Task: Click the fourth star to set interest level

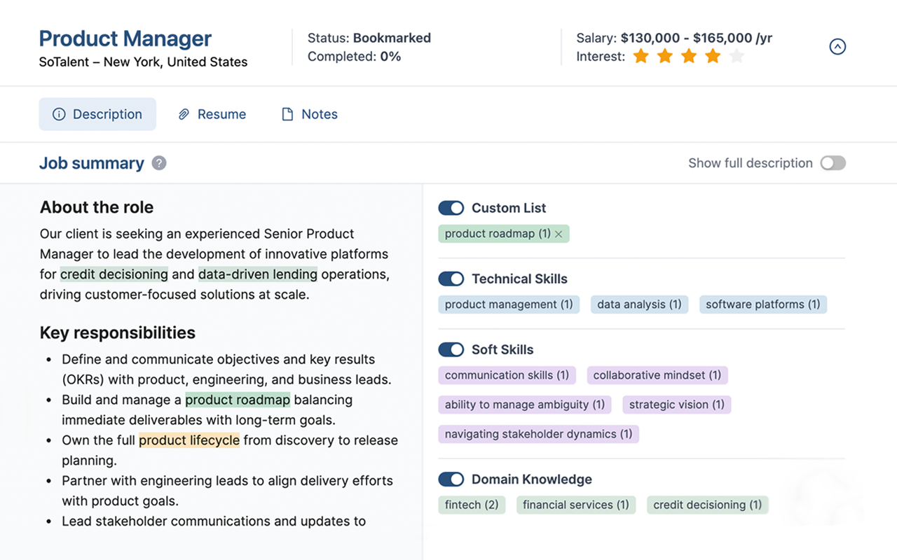Action: pos(712,56)
